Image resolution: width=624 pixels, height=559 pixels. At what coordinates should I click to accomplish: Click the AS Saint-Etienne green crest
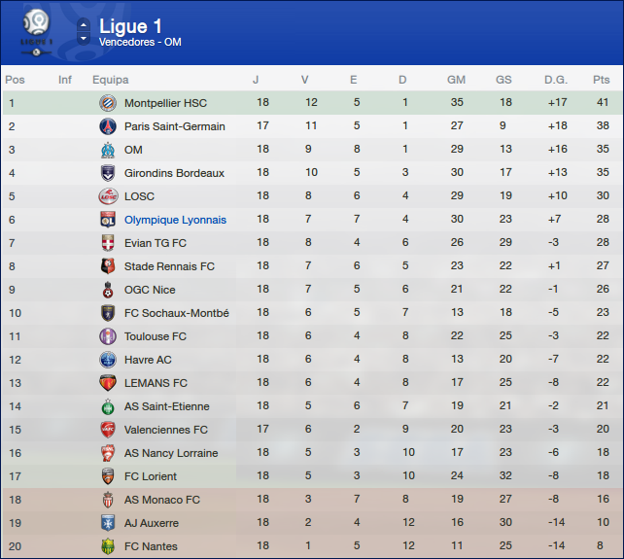click(x=107, y=406)
